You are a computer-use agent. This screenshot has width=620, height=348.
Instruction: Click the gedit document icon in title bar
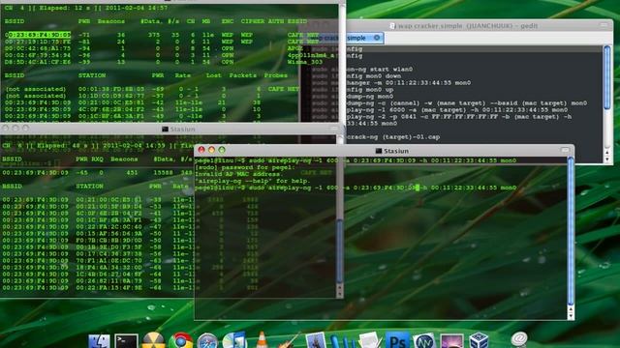pos(392,26)
